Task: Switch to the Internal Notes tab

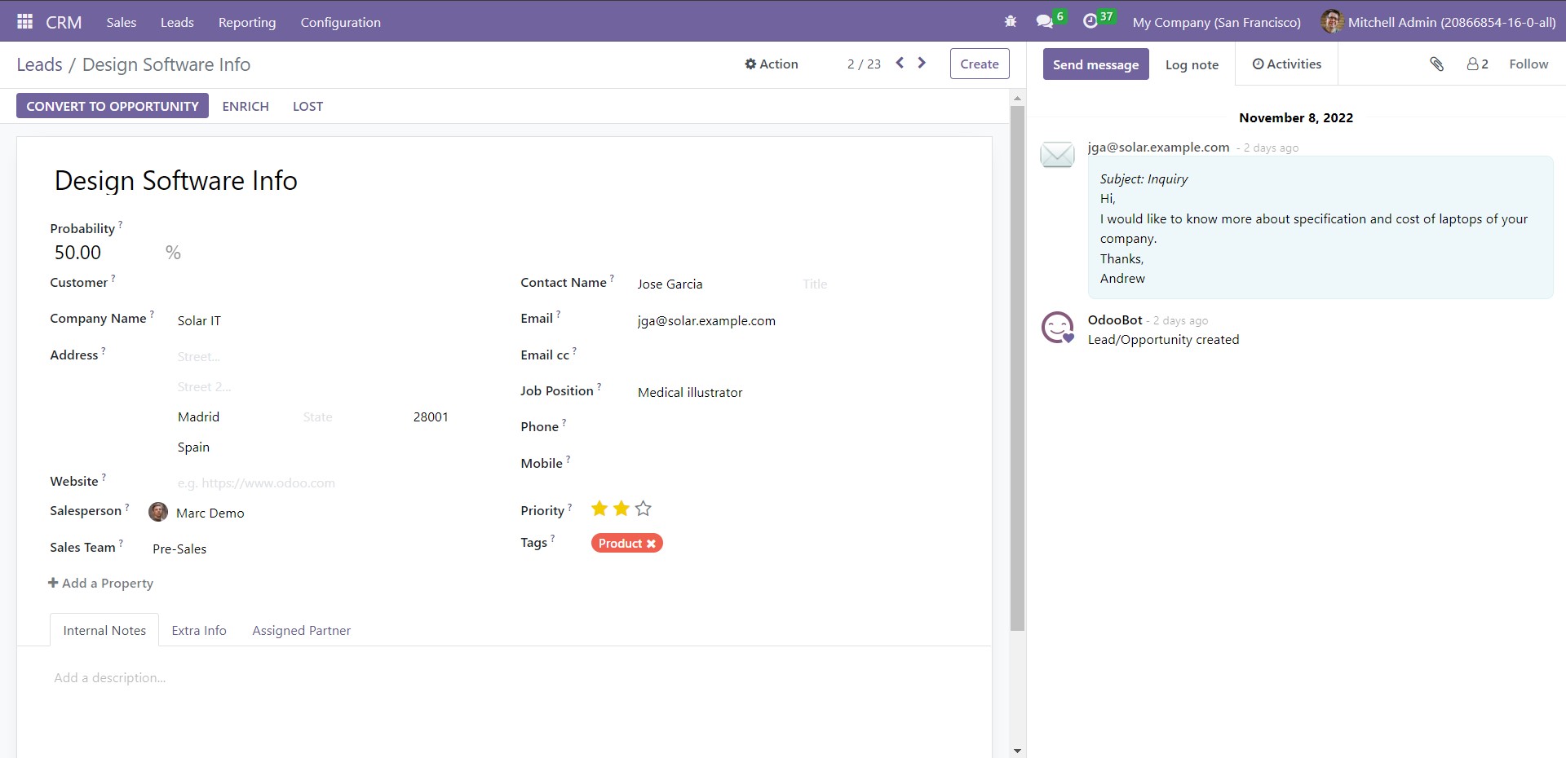Action: tap(104, 630)
